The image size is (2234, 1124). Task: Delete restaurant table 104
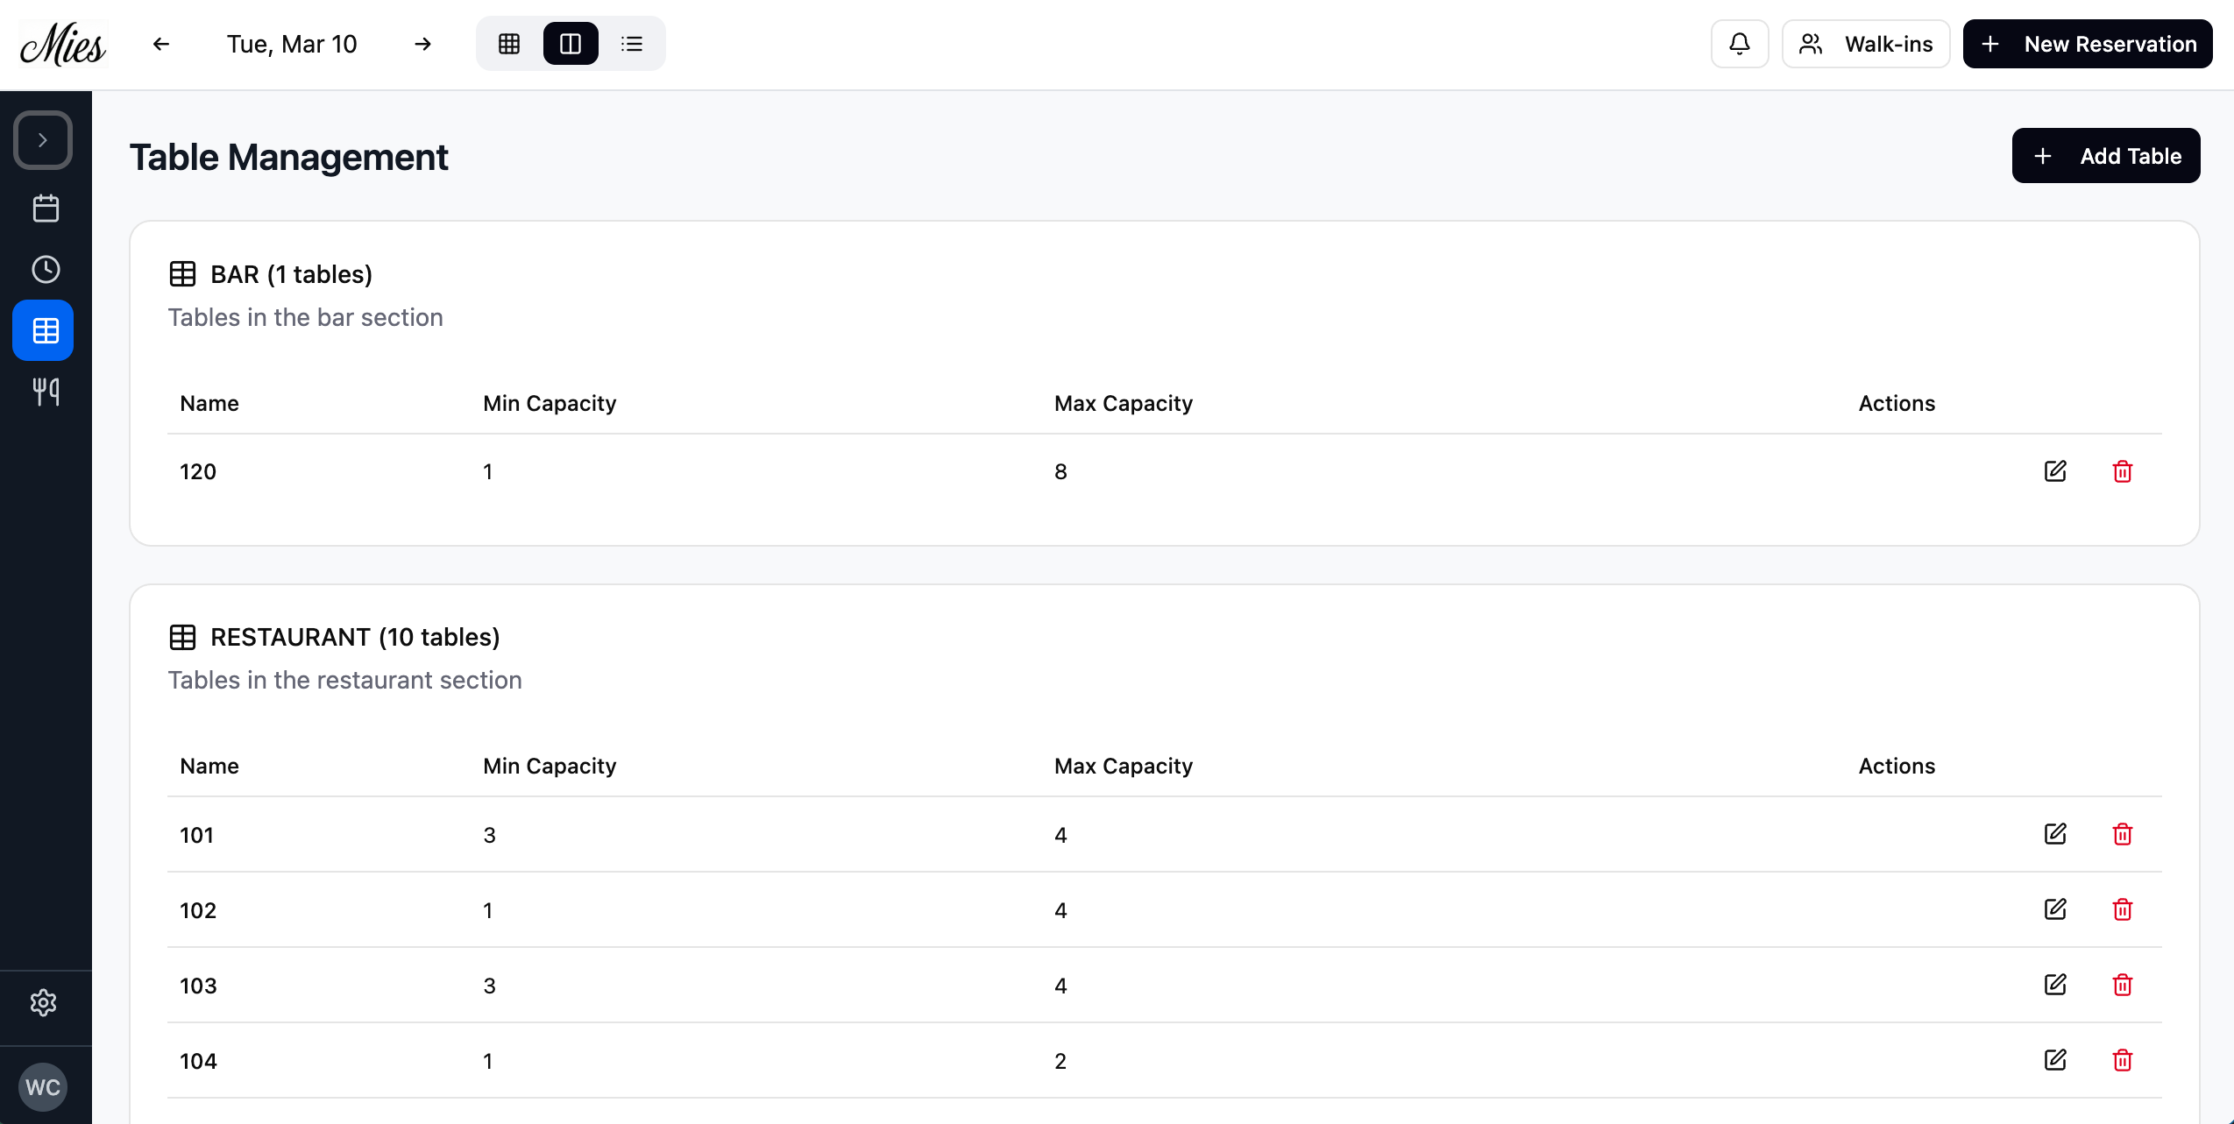click(2123, 1060)
